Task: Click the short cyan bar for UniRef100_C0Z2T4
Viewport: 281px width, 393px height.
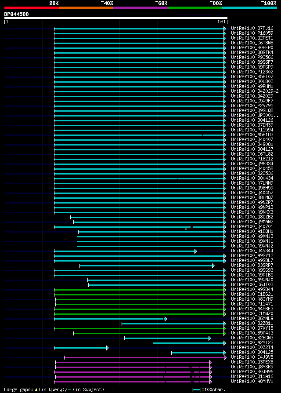Action: click(82, 348)
